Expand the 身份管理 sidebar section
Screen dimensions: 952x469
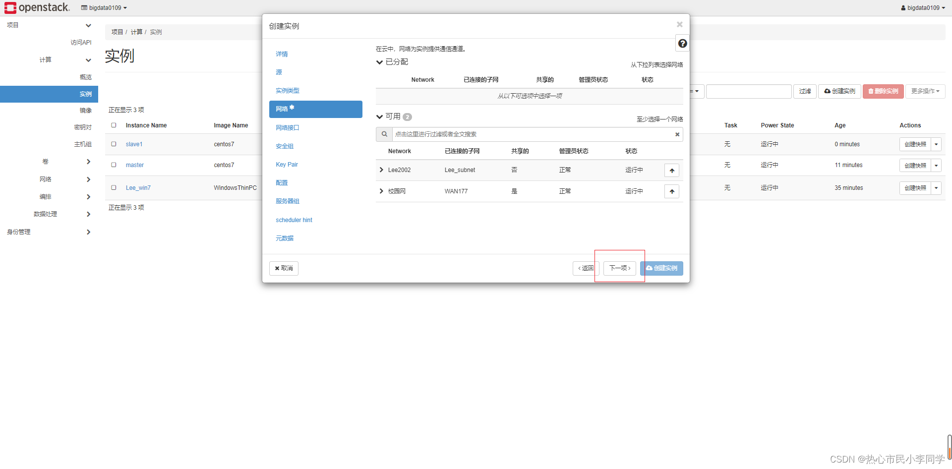point(88,232)
